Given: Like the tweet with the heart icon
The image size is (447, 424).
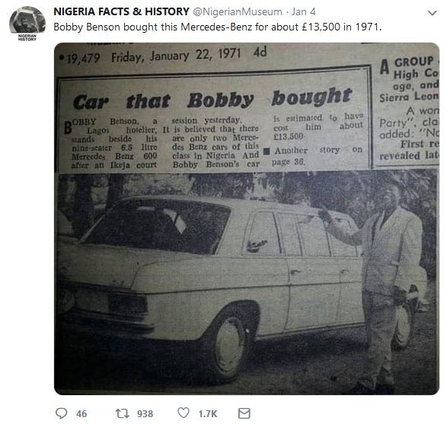Looking at the screenshot, I should 184,413.
